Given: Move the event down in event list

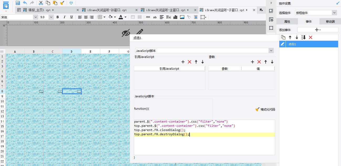Looking at the screenshot, I should [297, 37].
